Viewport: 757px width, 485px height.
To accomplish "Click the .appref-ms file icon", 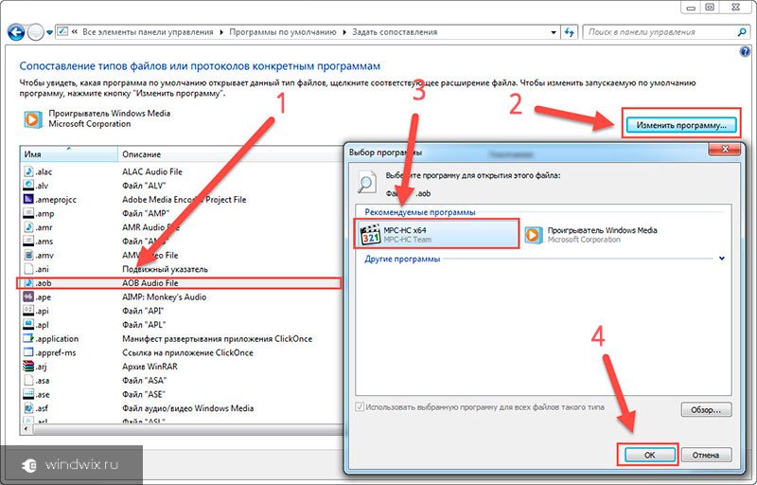I will tap(28, 352).
